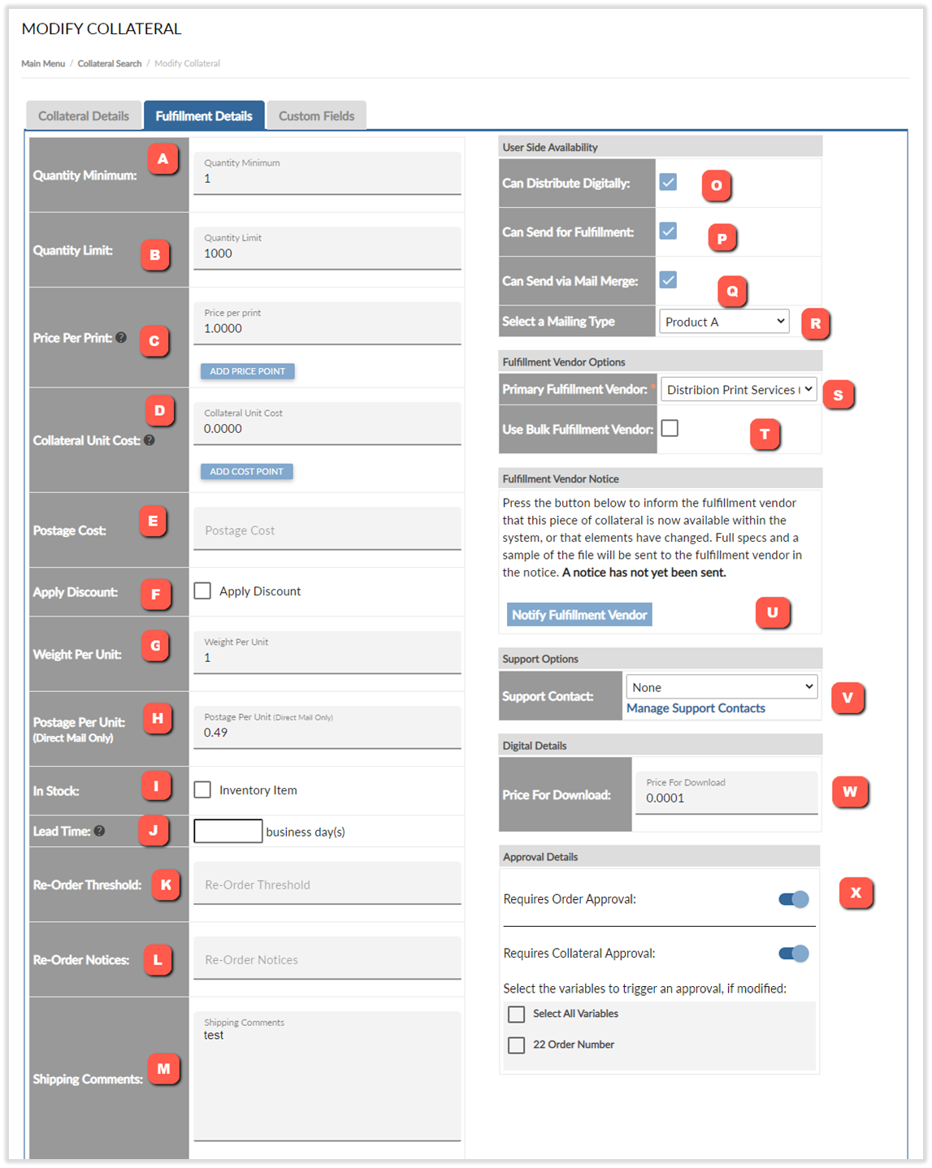Click the Price For Download field

(x=726, y=793)
